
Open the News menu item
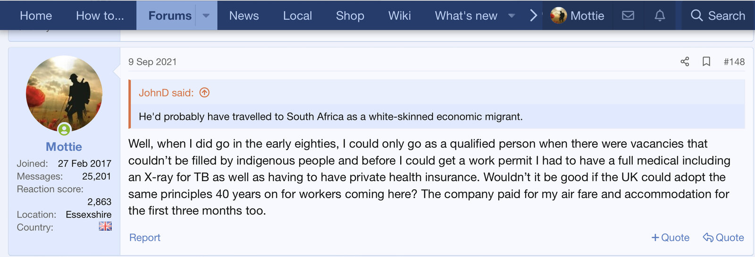click(x=244, y=16)
